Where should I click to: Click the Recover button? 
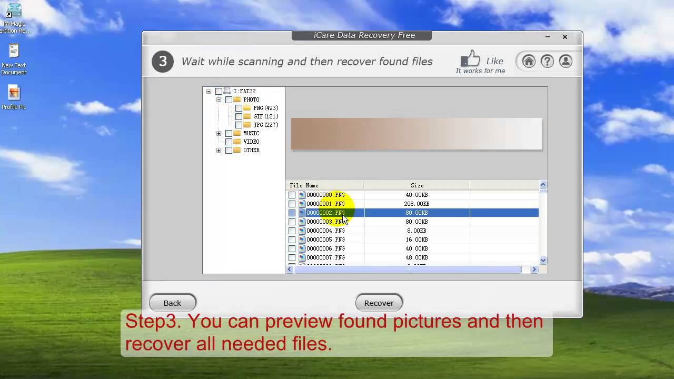pyautogui.click(x=379, y=303)
